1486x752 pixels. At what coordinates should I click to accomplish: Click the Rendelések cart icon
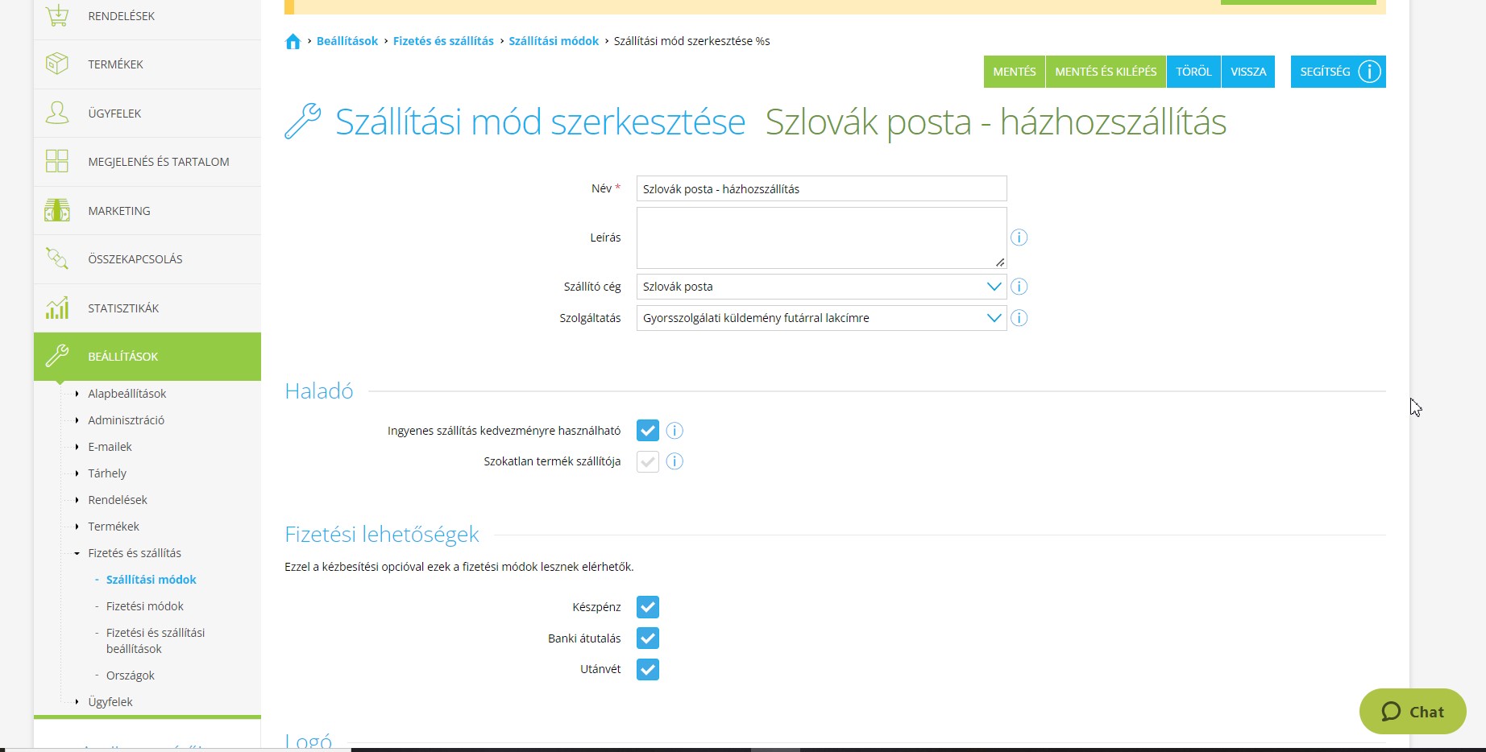(57, 15)
